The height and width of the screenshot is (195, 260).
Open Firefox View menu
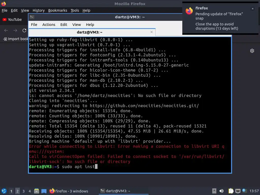coord(25,10)
